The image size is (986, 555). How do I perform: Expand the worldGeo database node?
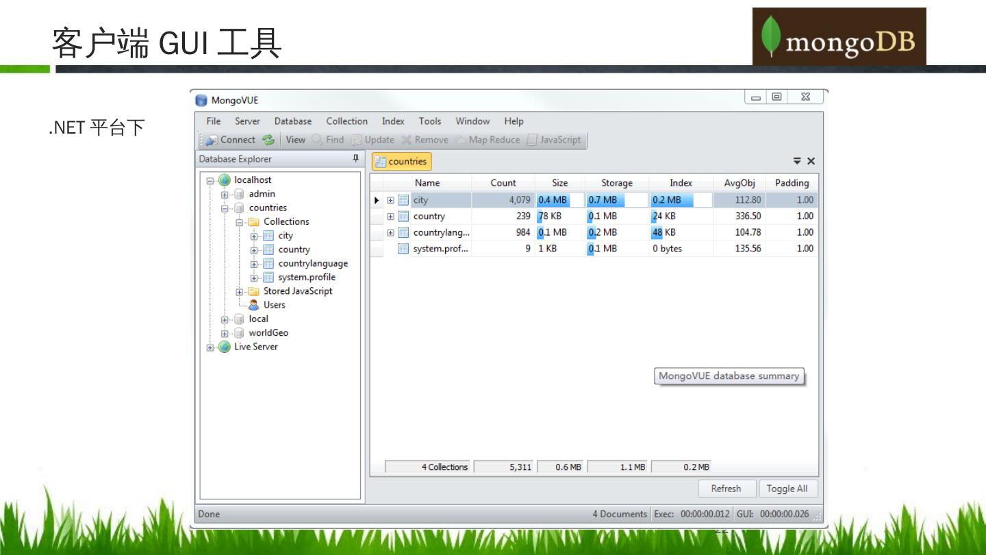point(225,333)
